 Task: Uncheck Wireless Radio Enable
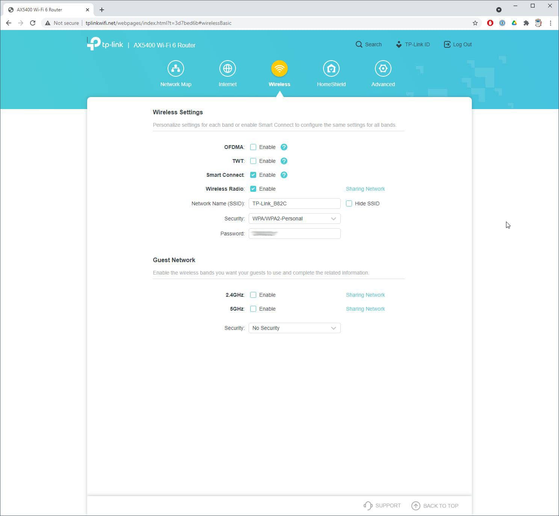tap(253, 189)
